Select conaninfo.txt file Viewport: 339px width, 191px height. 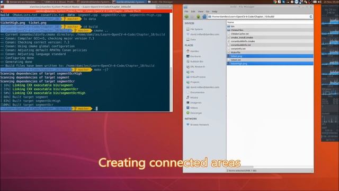[270, 49]
